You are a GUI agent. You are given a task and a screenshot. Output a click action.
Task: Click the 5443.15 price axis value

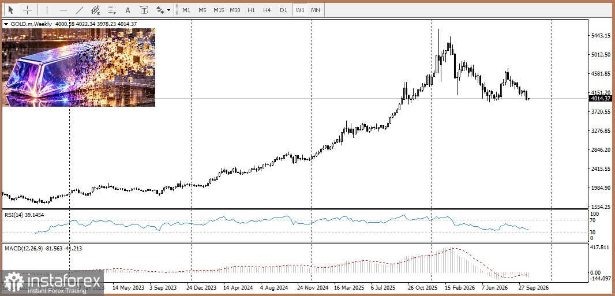coord(601,36)
